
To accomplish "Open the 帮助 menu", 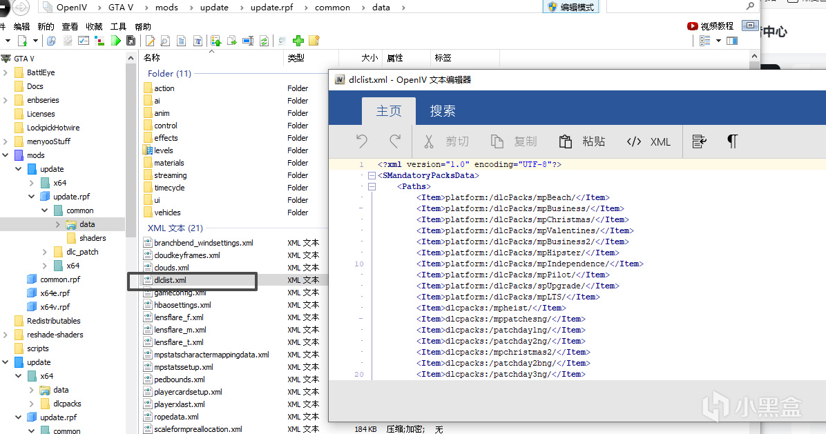I will point(143,26).
